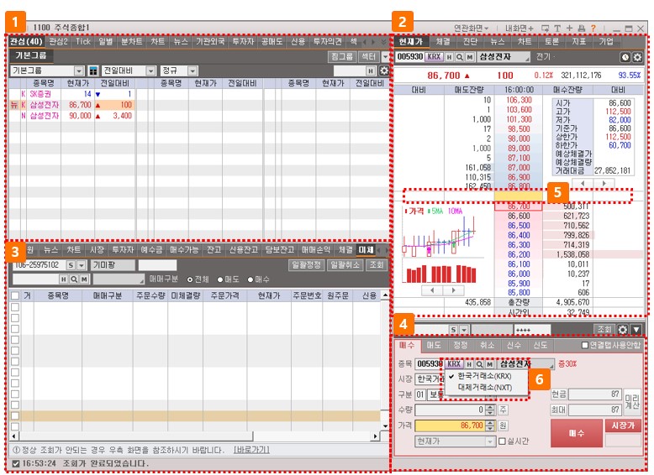Viewport: 654px width, 475px height.
Task: Click plus icon next to T in title bar
Action: coord(569,29)
